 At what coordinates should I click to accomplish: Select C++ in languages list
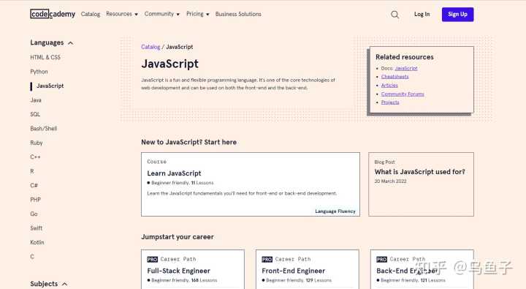(x=35, y=157)
